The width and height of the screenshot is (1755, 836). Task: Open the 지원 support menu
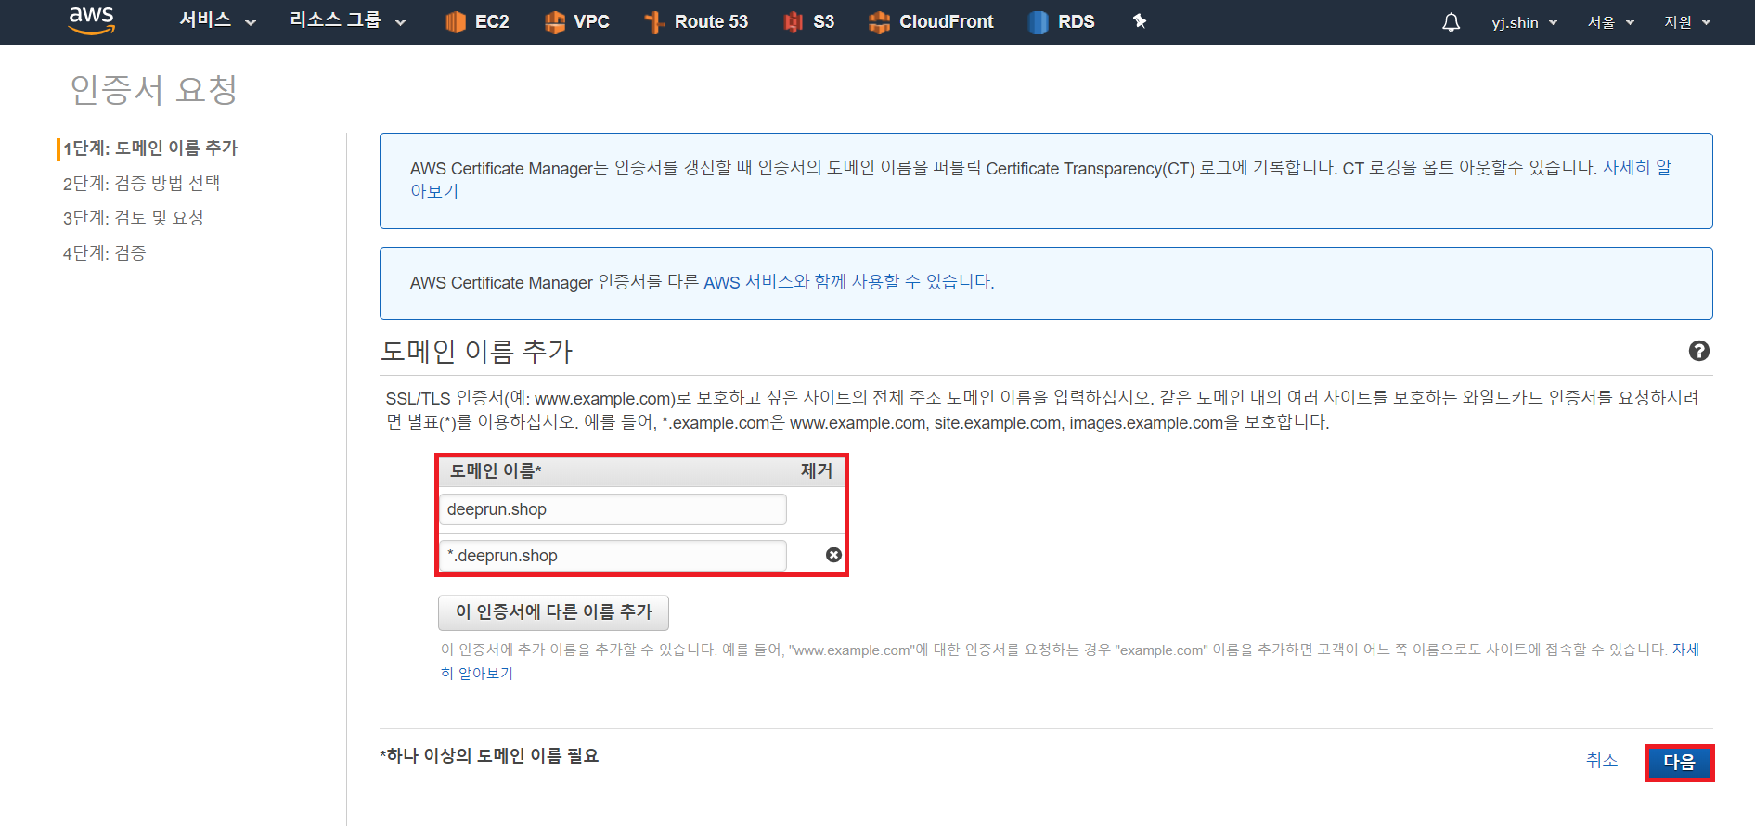point(1687,22)
